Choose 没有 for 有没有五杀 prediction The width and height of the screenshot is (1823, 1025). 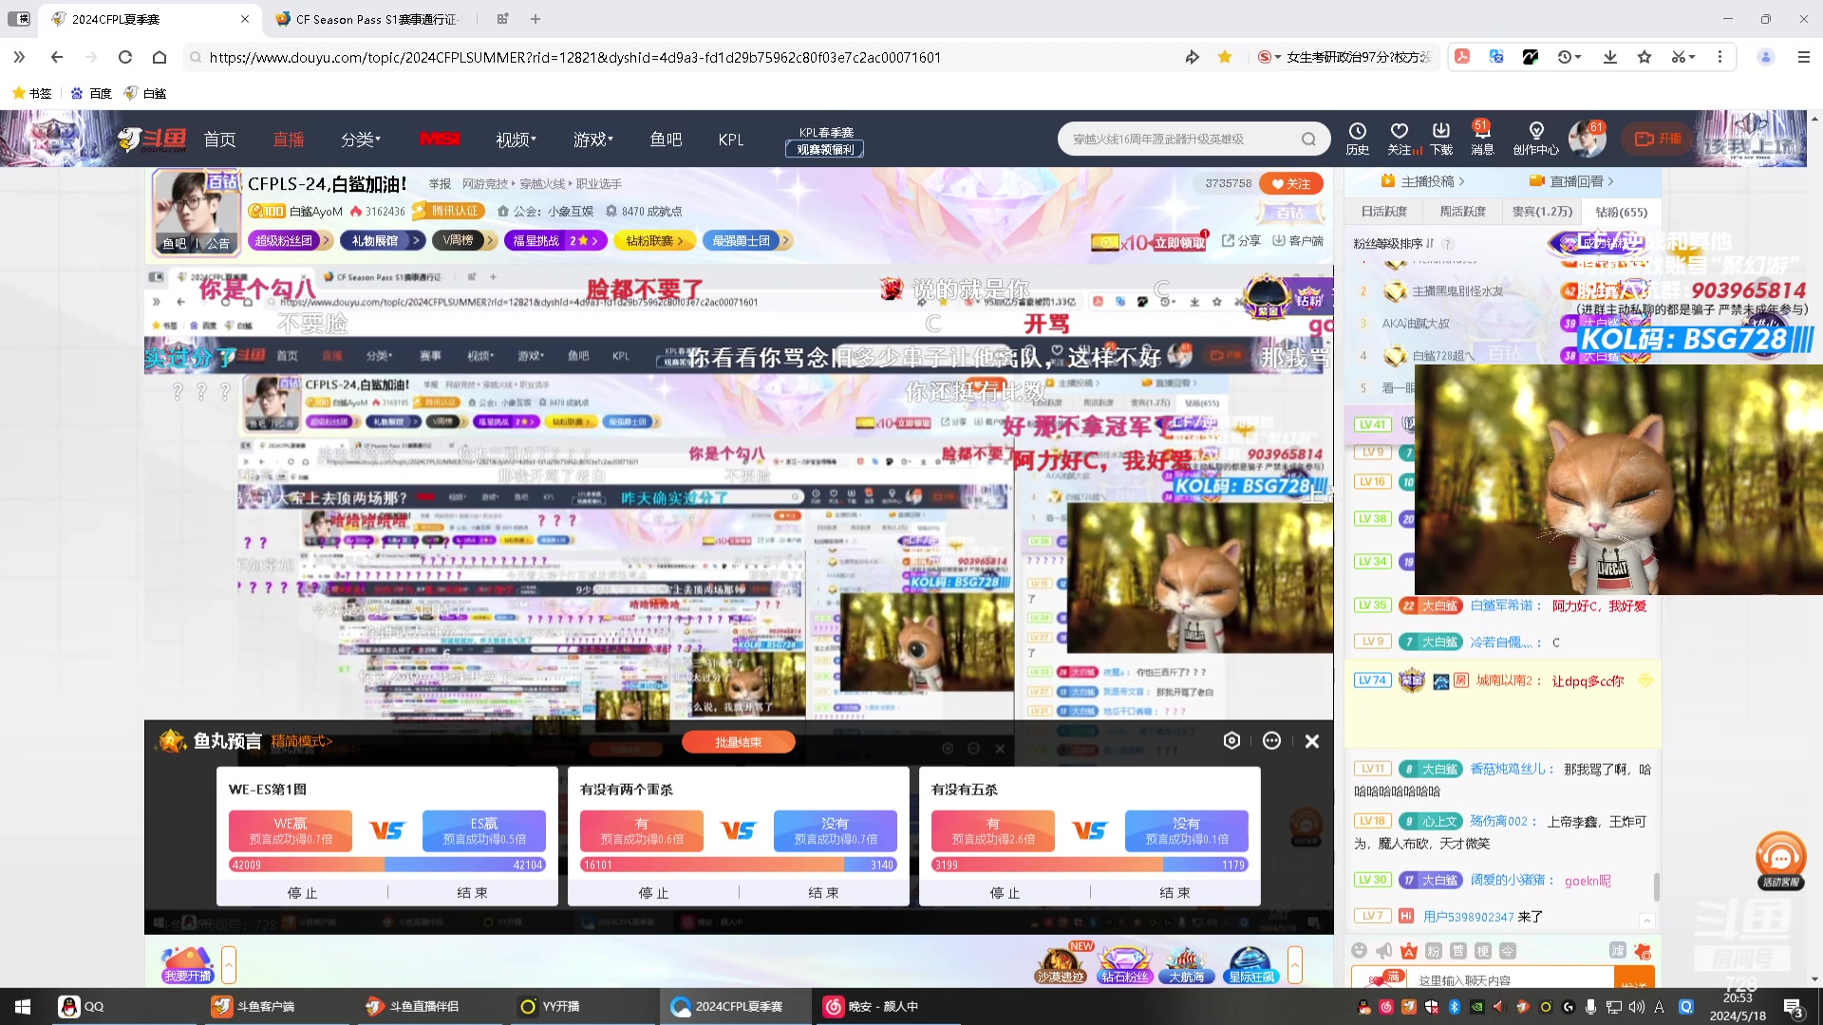click(1186, 830)
